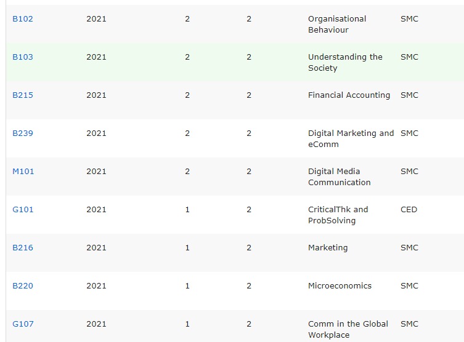The height and width of the screenshot is (342, 464).
Task: Select the Digital Marketing and eComm title
Action: tap(351, 139)
